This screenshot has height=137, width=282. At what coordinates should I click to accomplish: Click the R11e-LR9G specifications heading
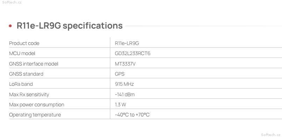tap(70, 25)
